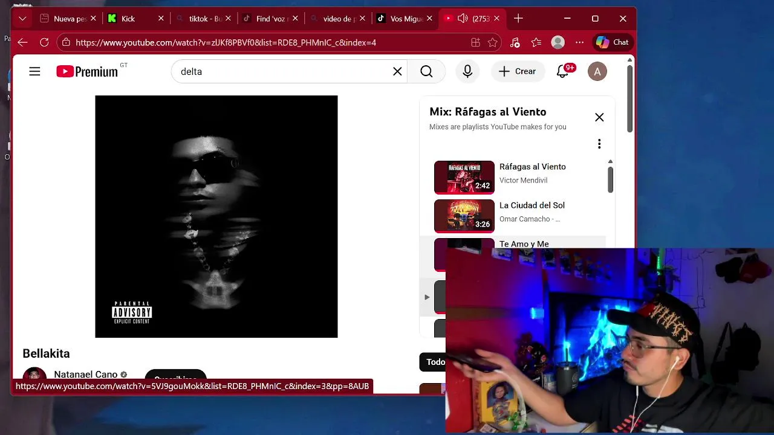This screenshot has height=435, width=774.
Task: Switch to the 'video de' search tab
Action: pyautogui.click(x=337, y=19)
